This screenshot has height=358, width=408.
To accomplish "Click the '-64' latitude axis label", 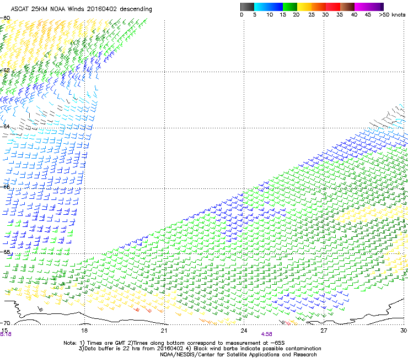I will 5,127.
